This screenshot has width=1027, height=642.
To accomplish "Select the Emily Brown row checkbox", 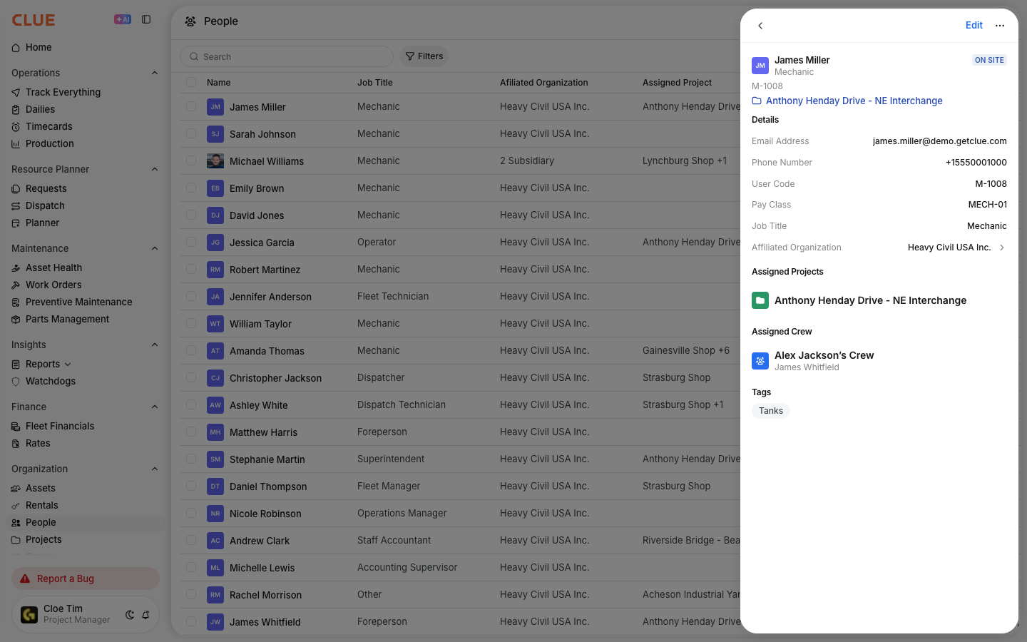I will point(191,188).
